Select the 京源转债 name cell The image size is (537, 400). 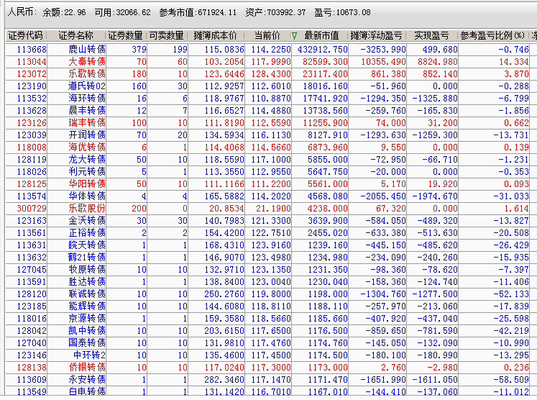point(87,319)
